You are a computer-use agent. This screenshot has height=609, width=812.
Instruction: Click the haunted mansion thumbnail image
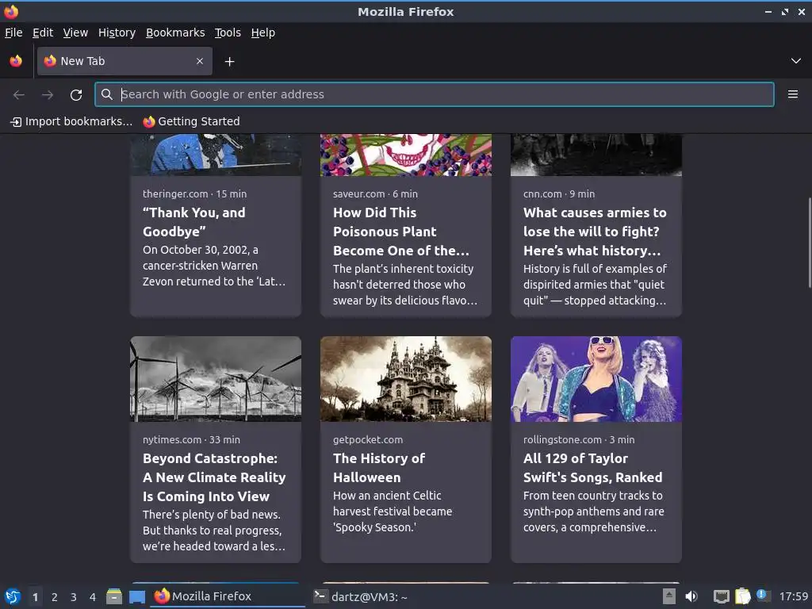[x=405, y=379]
